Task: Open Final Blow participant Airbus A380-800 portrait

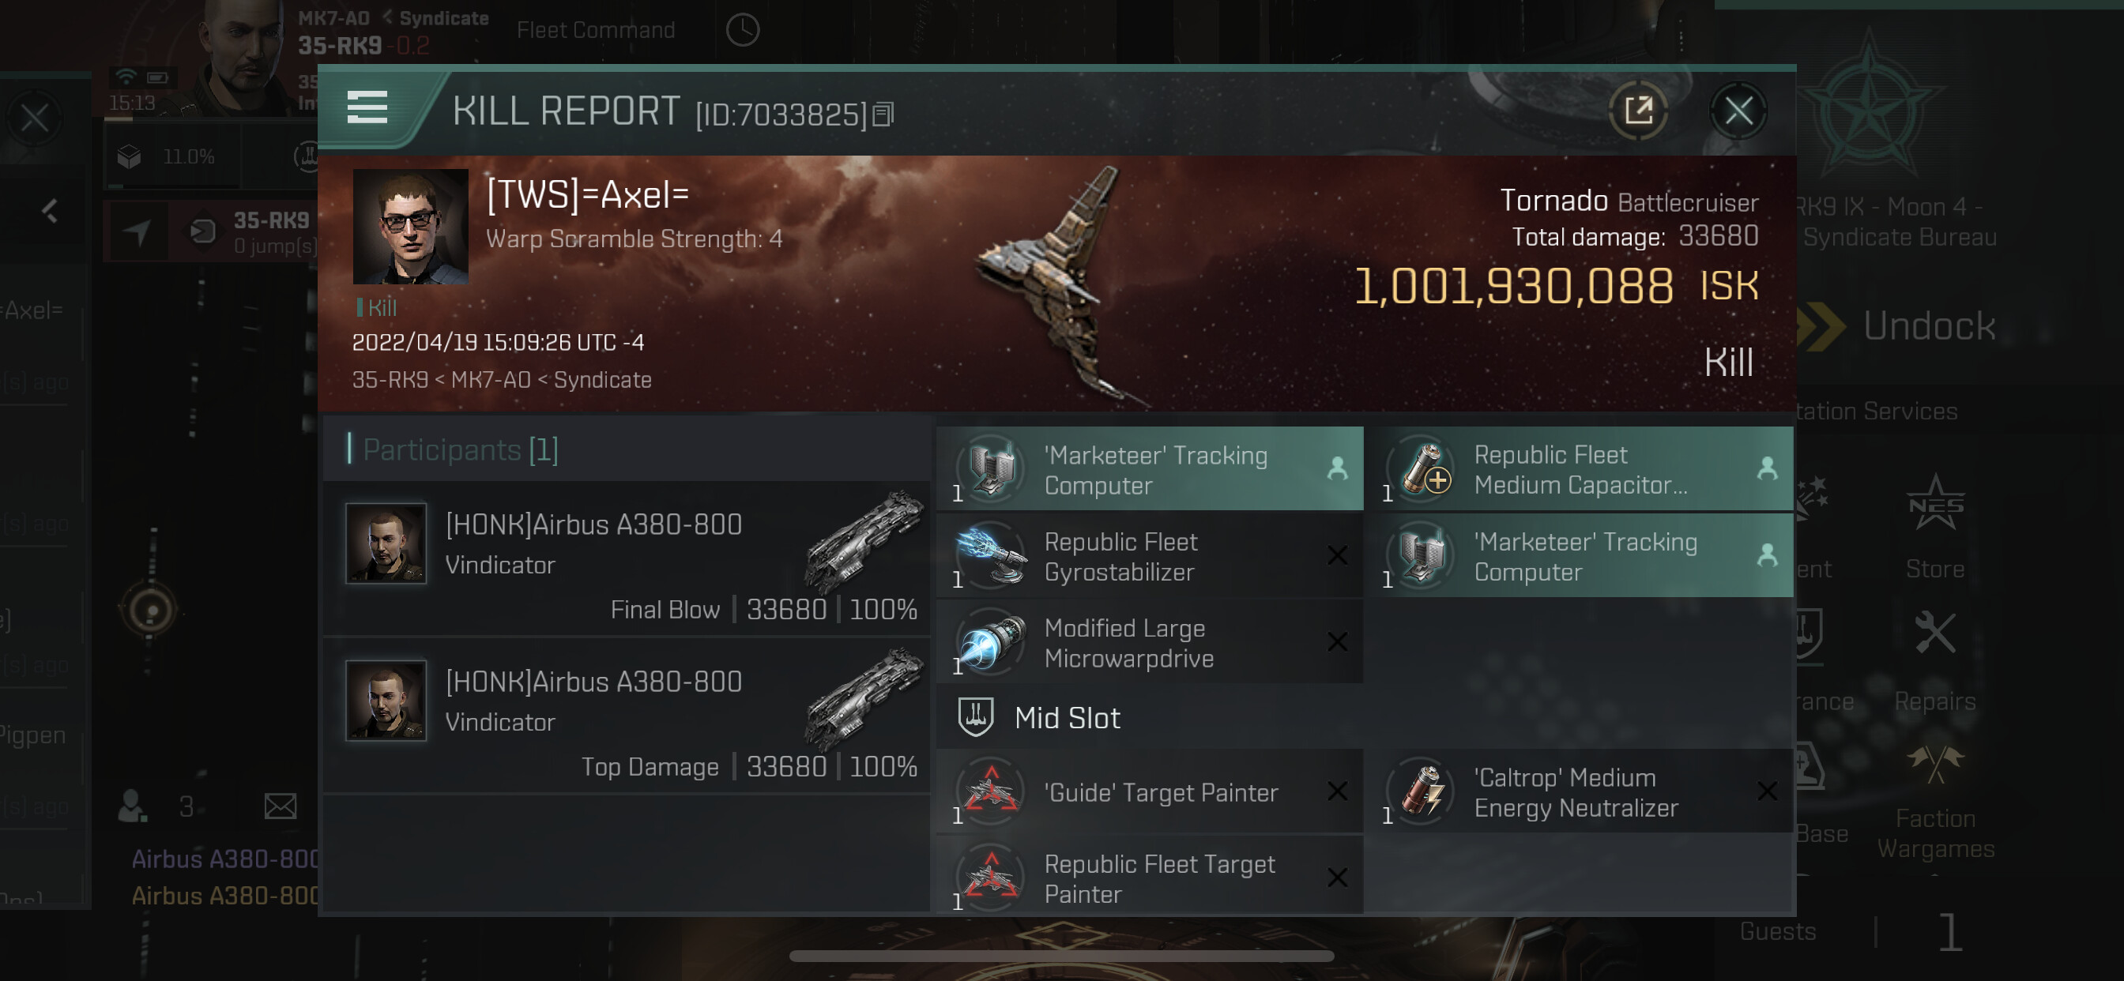Action: (x=386, y=543)
